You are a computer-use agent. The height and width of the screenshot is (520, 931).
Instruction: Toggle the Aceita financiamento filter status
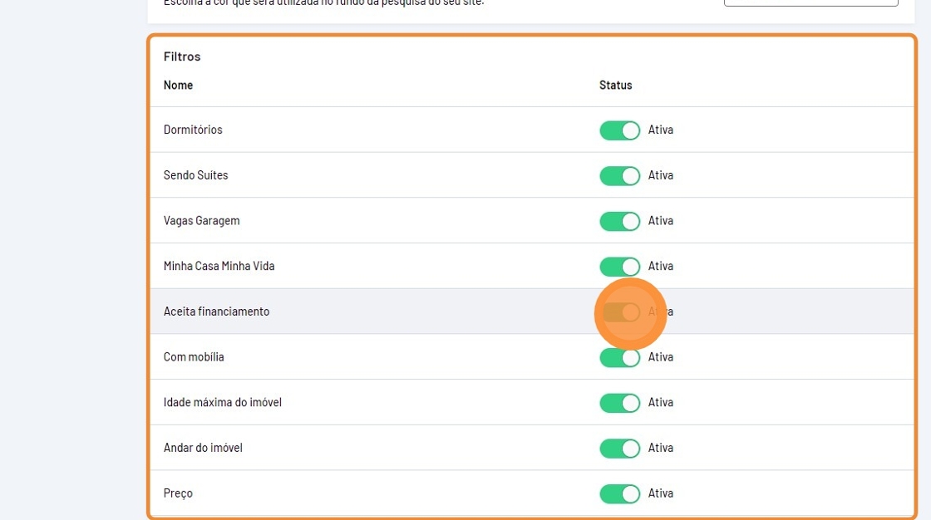(620, 312)
